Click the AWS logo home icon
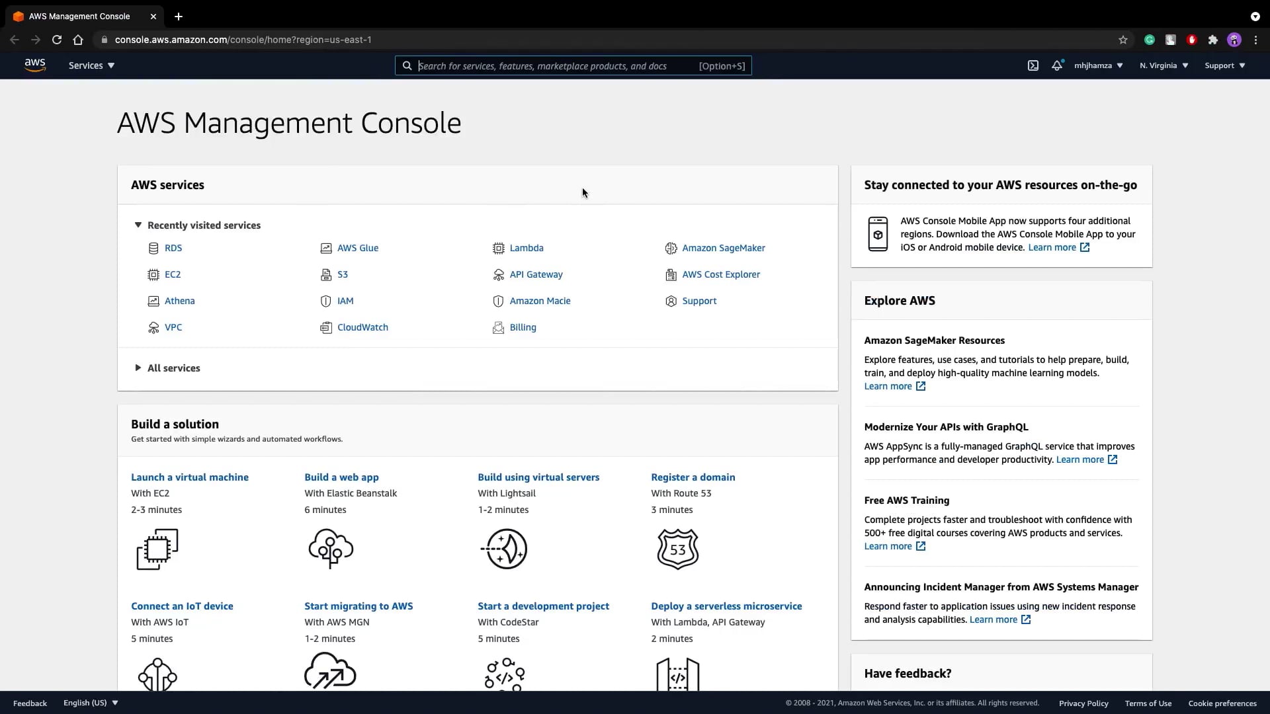 coord(35,65)
